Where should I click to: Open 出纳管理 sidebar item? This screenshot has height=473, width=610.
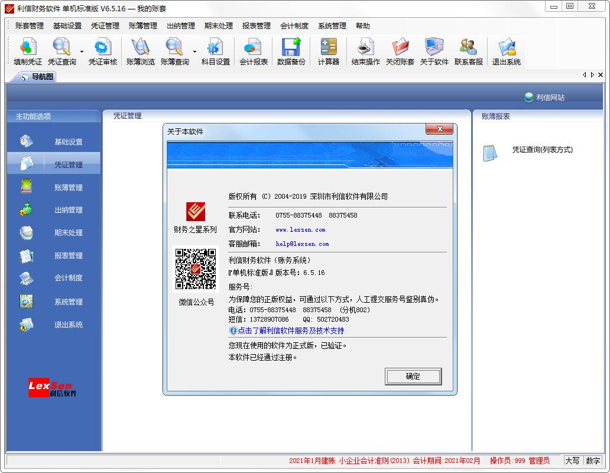(x=54, y=210)
